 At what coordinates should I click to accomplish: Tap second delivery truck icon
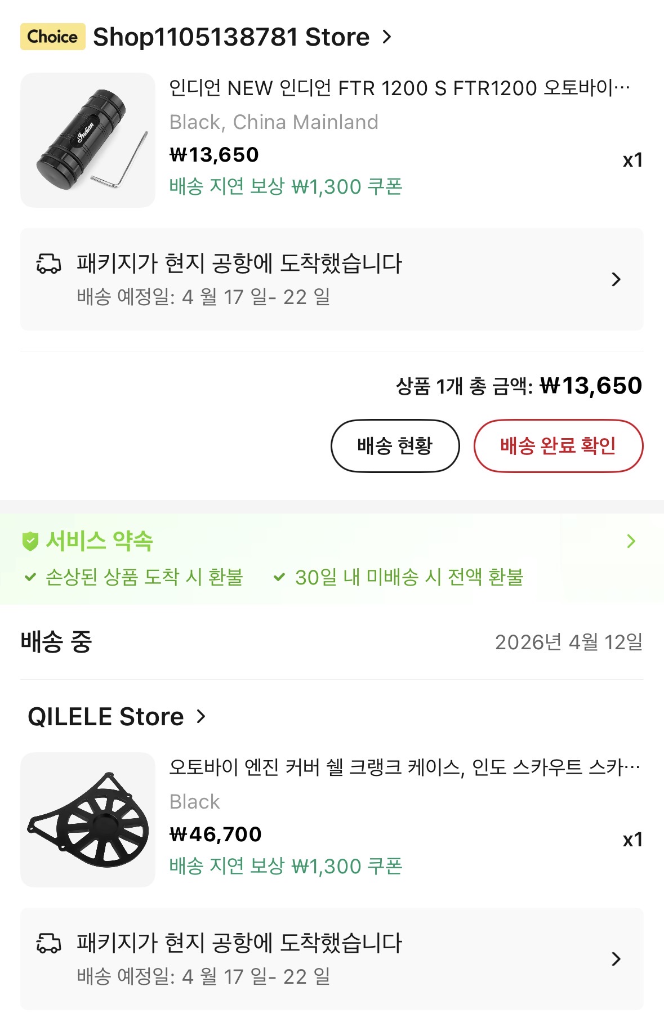tap(48, 943)
